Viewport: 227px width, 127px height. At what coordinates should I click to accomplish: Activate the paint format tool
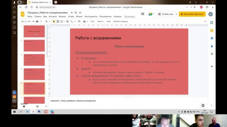tap(41, 22)
